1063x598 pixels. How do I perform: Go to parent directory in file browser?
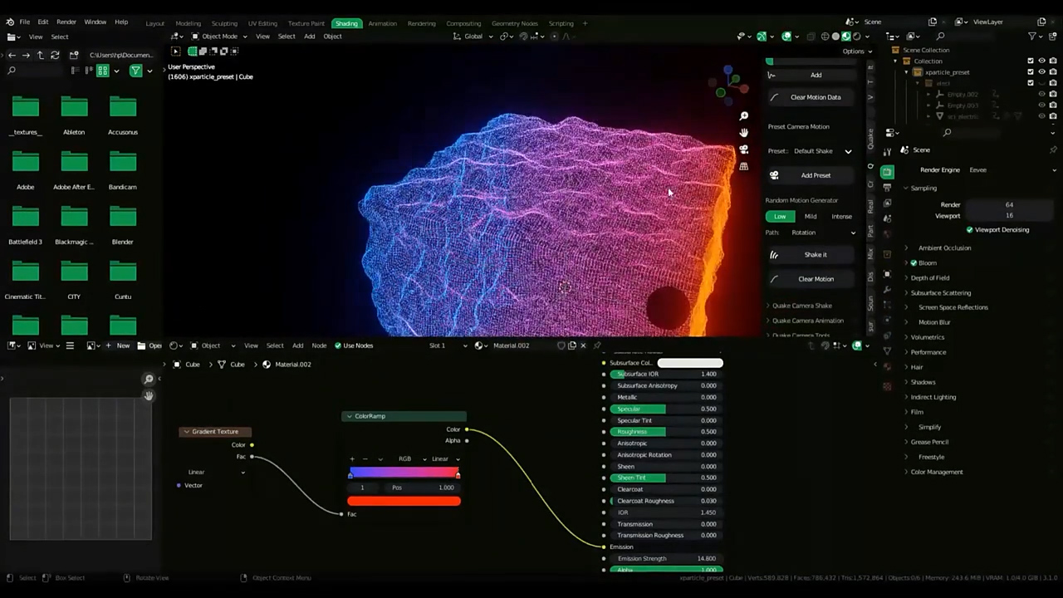tap(40, 55)
